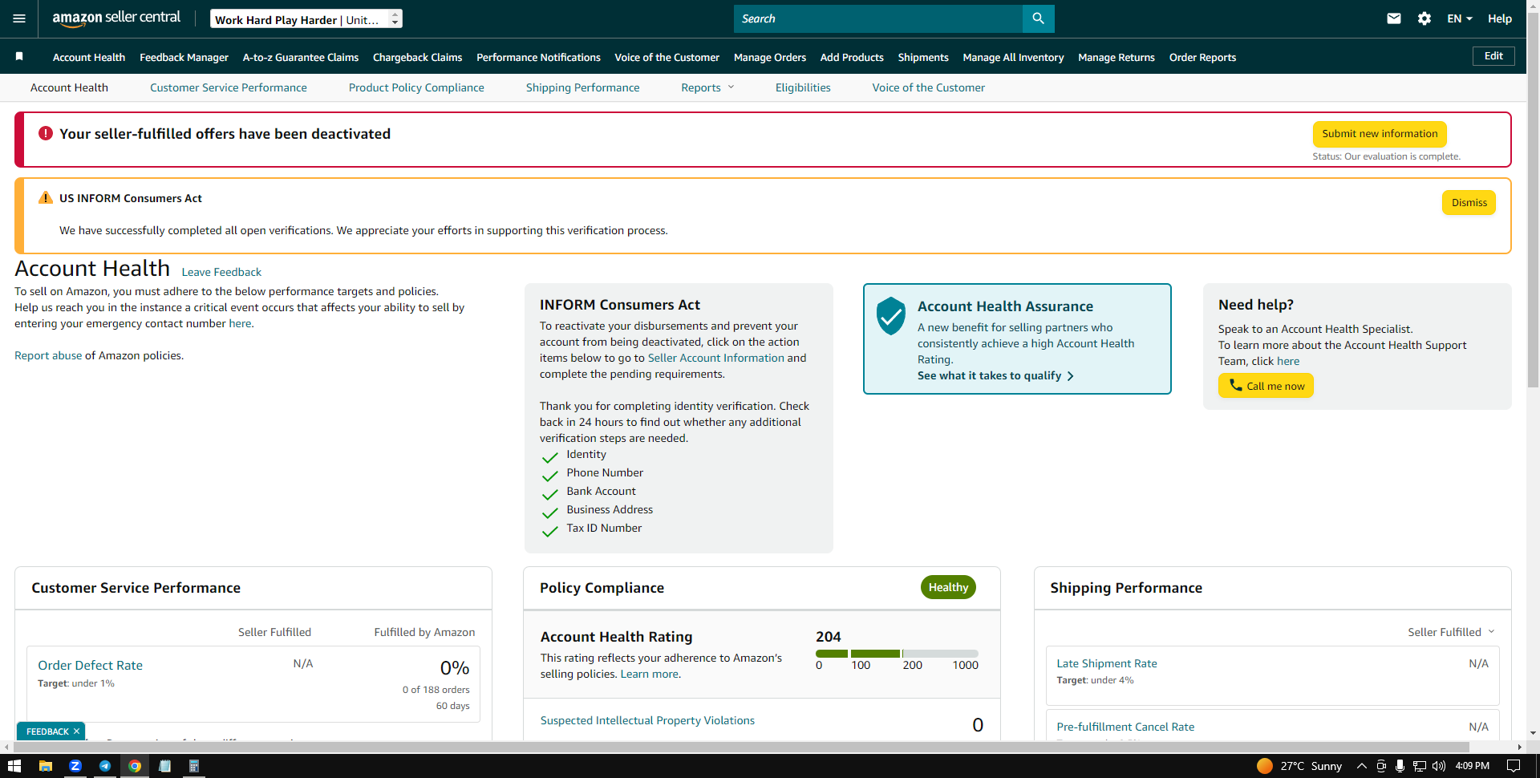Open the Order Defect Rate link

(x=90, y=665)
